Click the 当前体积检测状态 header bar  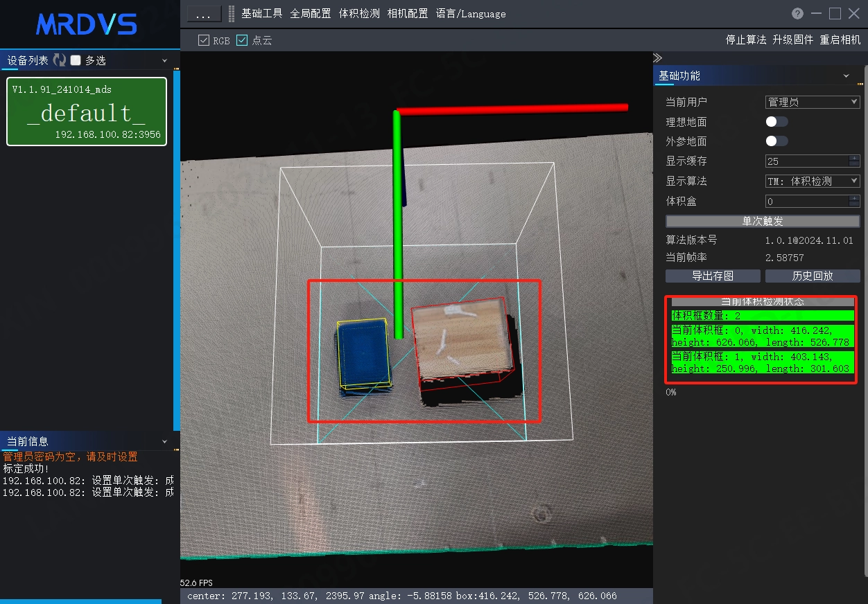pos(763,302)
